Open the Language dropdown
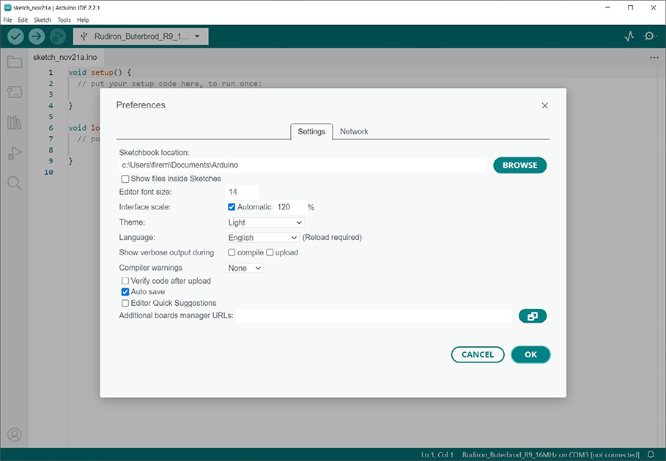 262,238
